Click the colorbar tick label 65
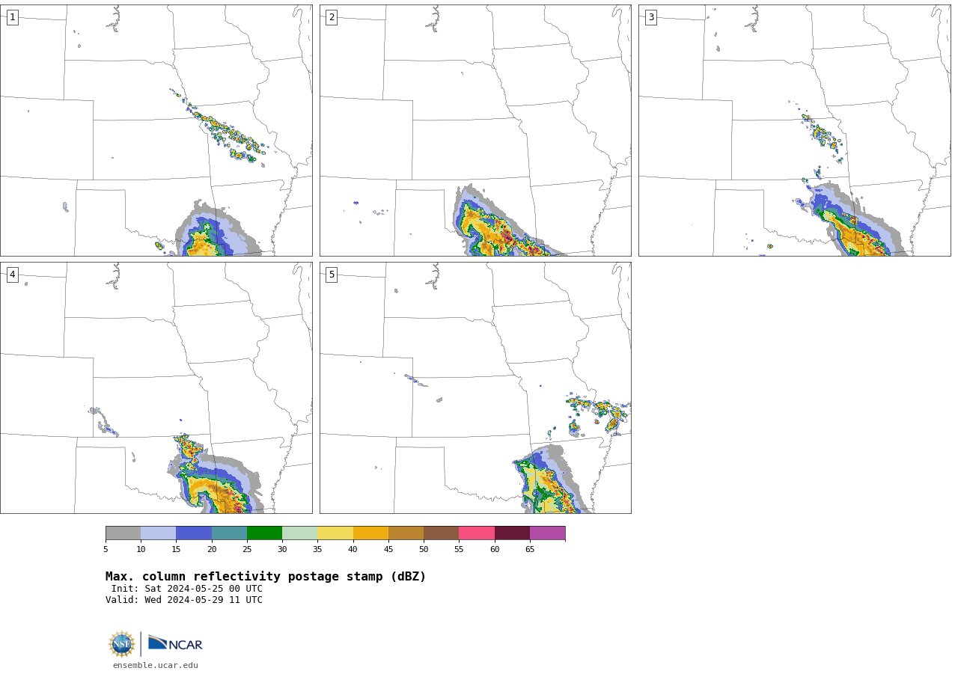 click(530, 550)
